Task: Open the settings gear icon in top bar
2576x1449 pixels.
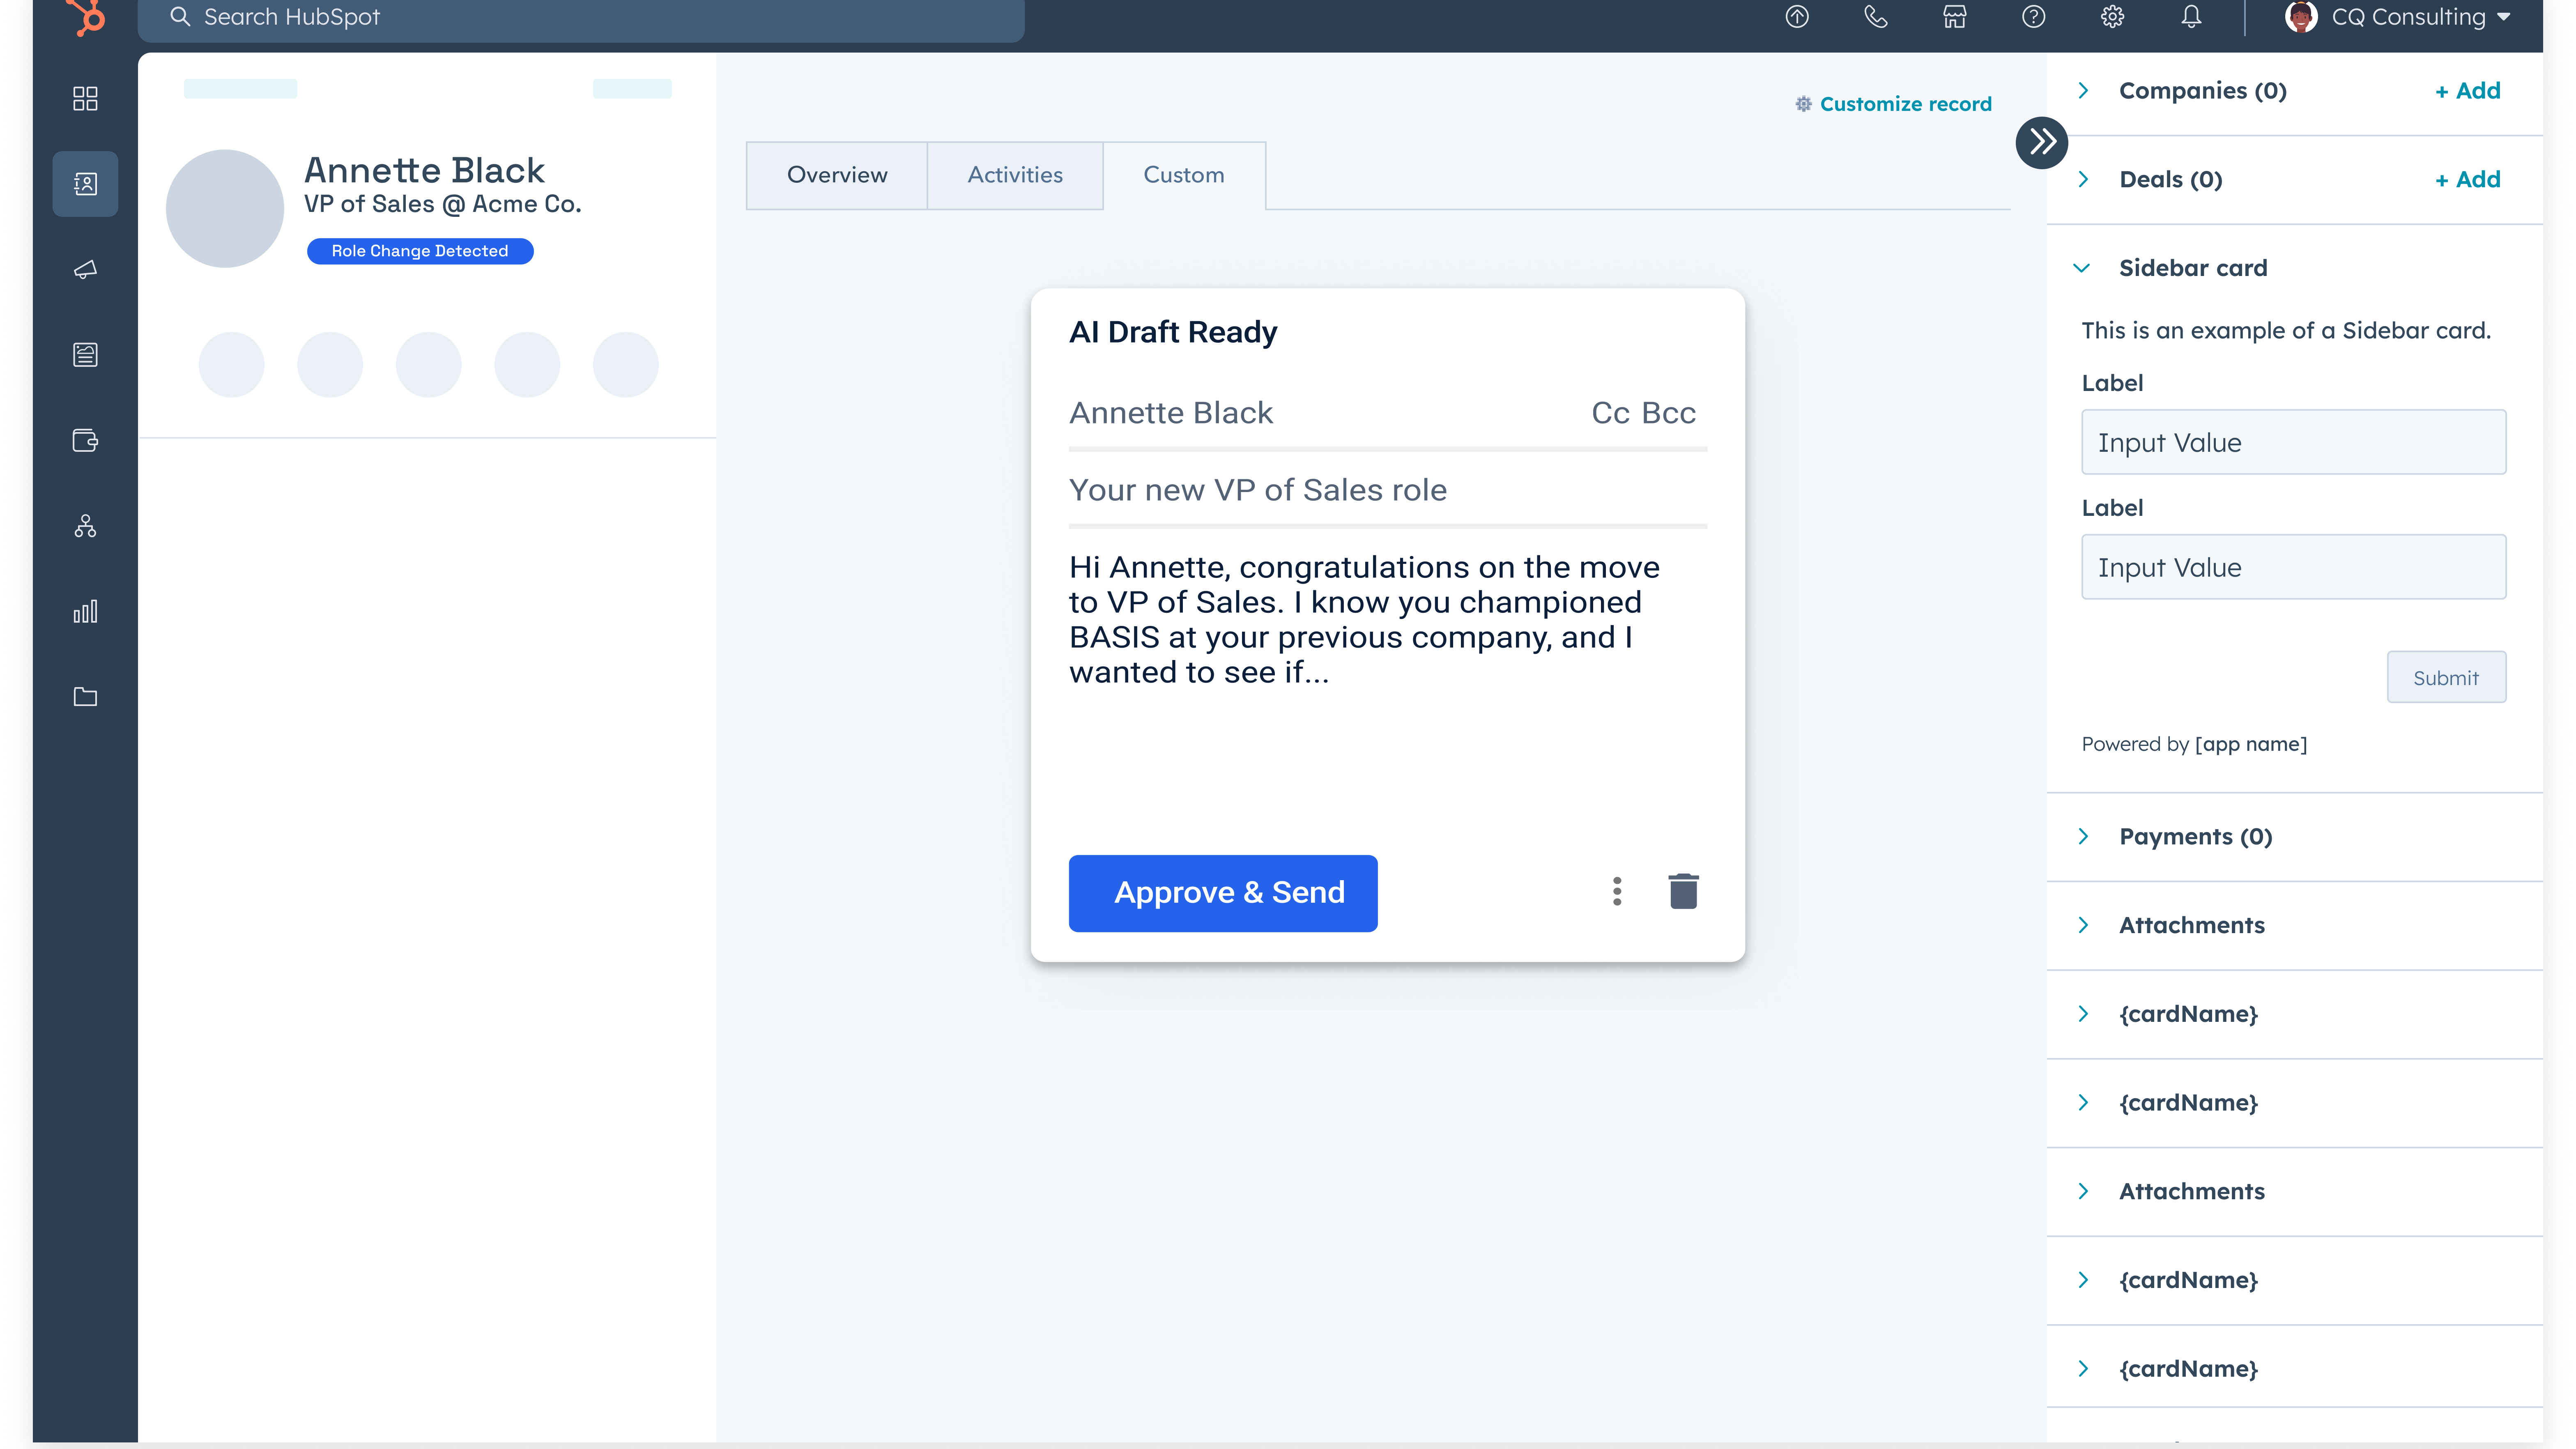Action: click(2112, 17)
